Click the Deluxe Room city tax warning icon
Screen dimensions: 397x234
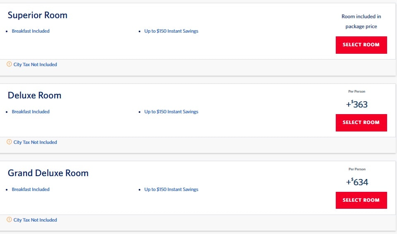[x=9, y=142]
